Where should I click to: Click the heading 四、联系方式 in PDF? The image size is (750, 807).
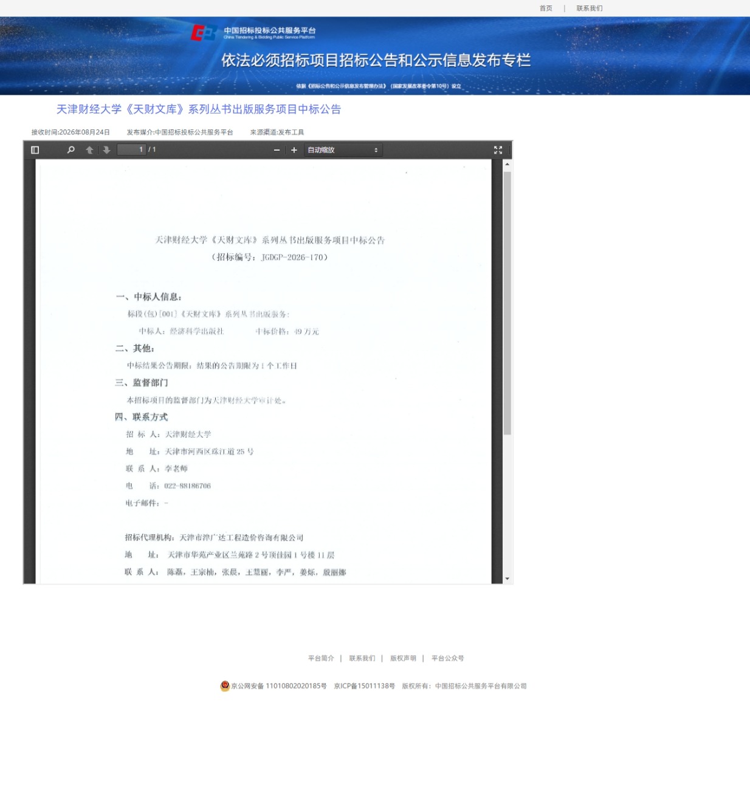click(141, 417)
